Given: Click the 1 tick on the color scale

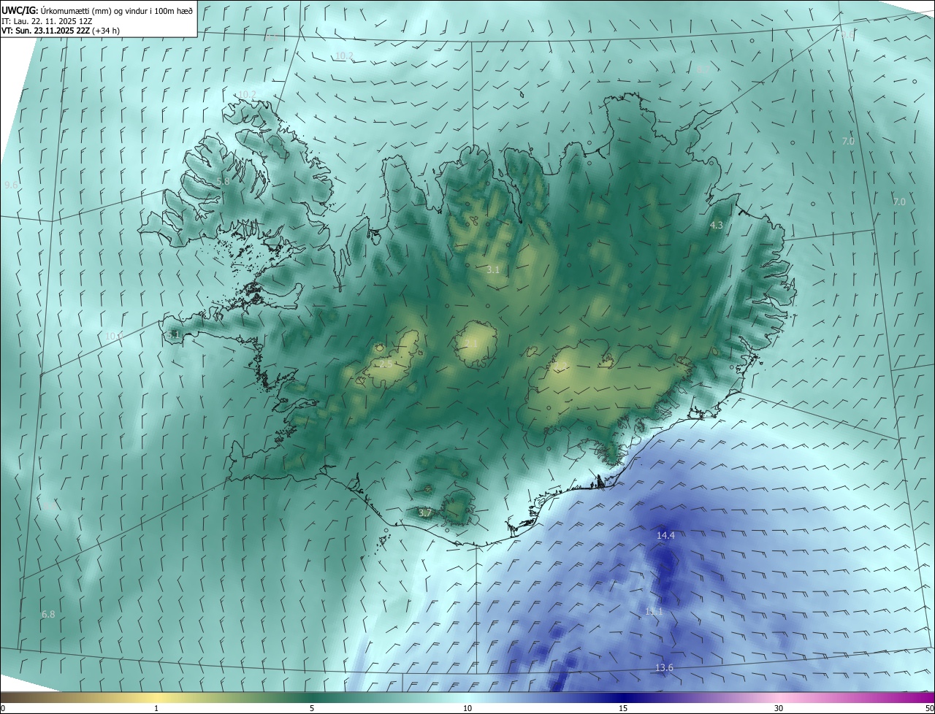Looking at the screenshot, I should pyautogui.click(x=156, y=708).
